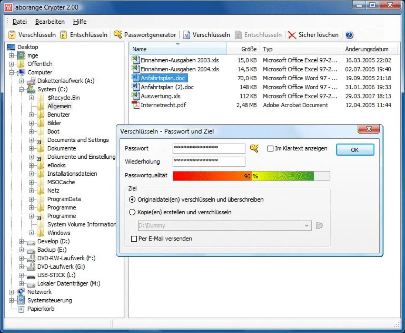
Task: Click into the Wiederholung password field
Action: click(209, 162)
